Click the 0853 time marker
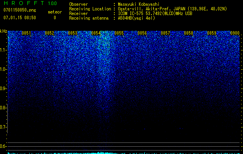This screenshot has width=243, height=154. pyautogui.click(x=73, y=33)
